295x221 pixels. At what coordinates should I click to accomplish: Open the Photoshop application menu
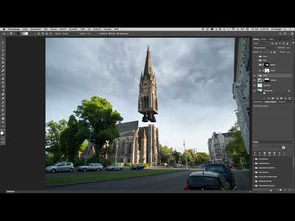point(14,29)
